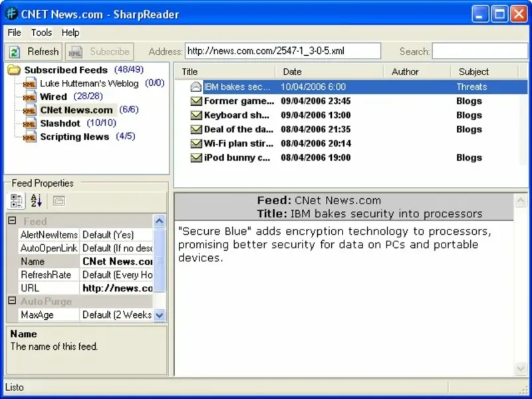Image resolution: width=532 pixels, height=399 pixels.
Task: Select the CNet News.com feed
Action: tap(76, 110)
